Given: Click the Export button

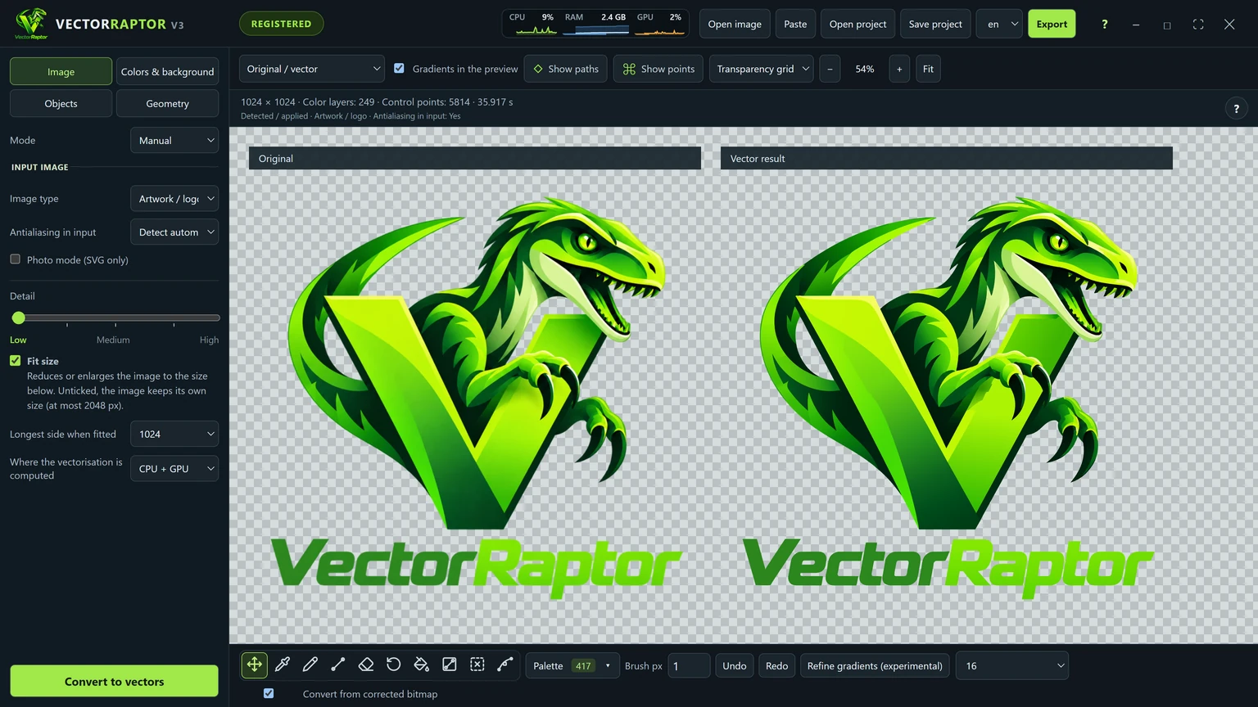Looking at the screenshot, I should [1052, 24].
